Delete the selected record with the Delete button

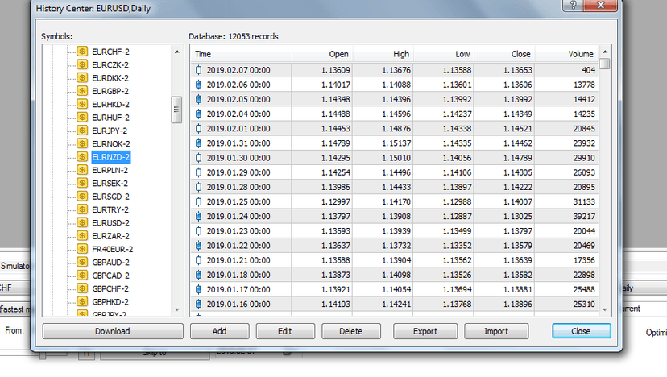click(351, 331)
